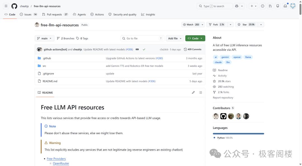The image size is (302, 166).
Task: Click the Python blue language dot
Action: pos(214,138)
